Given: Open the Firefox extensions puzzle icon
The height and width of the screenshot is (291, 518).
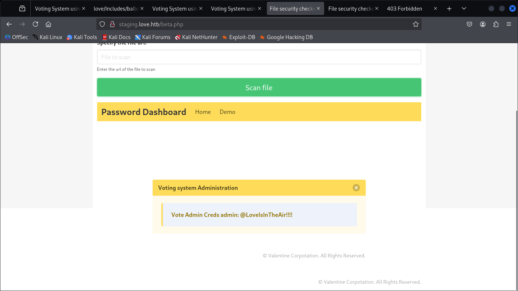Looking at the screenshot, I should tap(496, 24).
